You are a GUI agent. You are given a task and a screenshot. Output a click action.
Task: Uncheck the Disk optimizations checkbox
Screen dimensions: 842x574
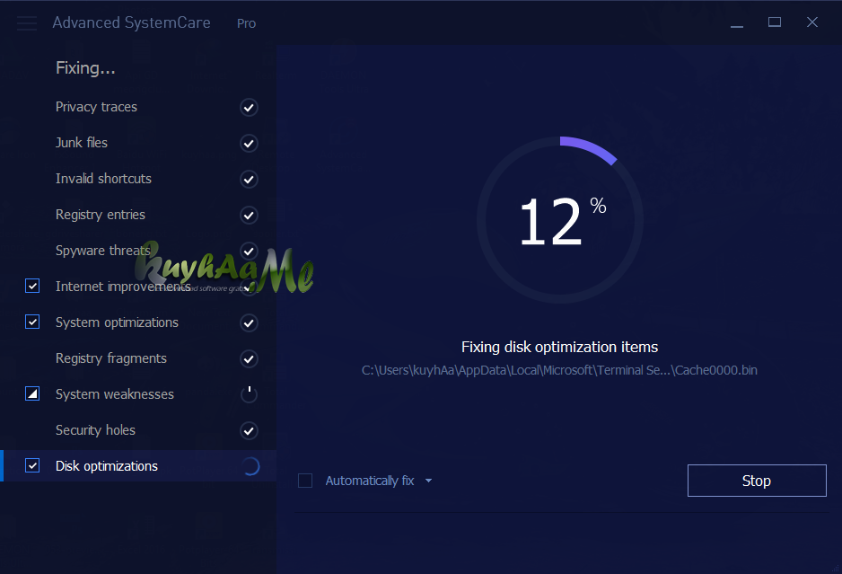[x=32, y=465]
